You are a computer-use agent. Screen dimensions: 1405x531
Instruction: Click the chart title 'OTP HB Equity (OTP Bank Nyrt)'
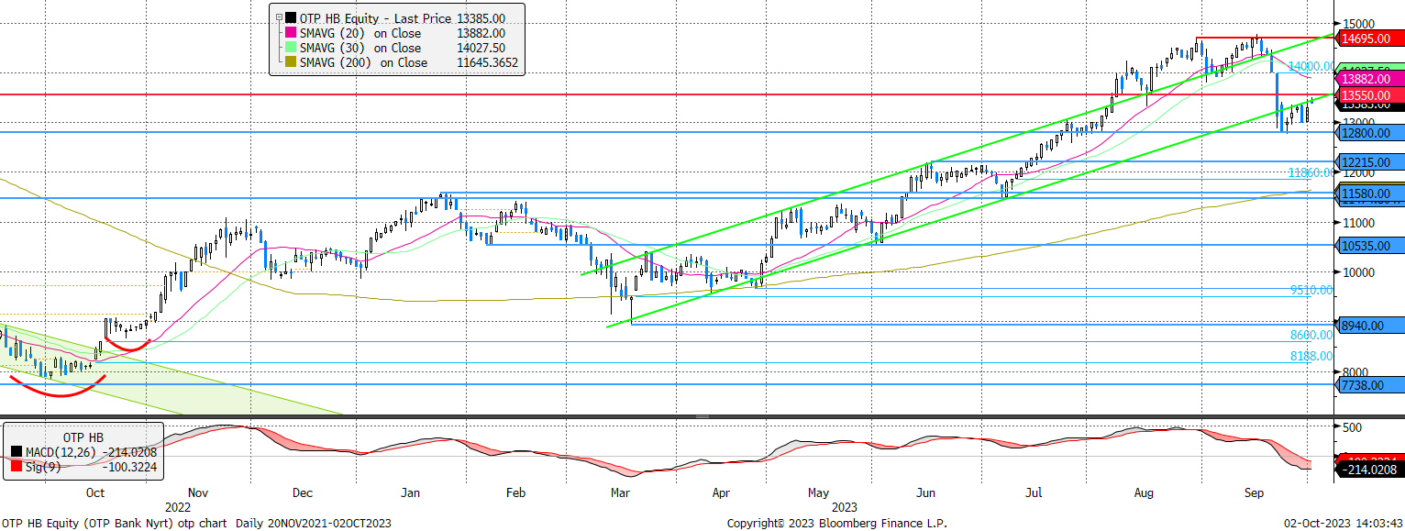[x=87, y=524]
